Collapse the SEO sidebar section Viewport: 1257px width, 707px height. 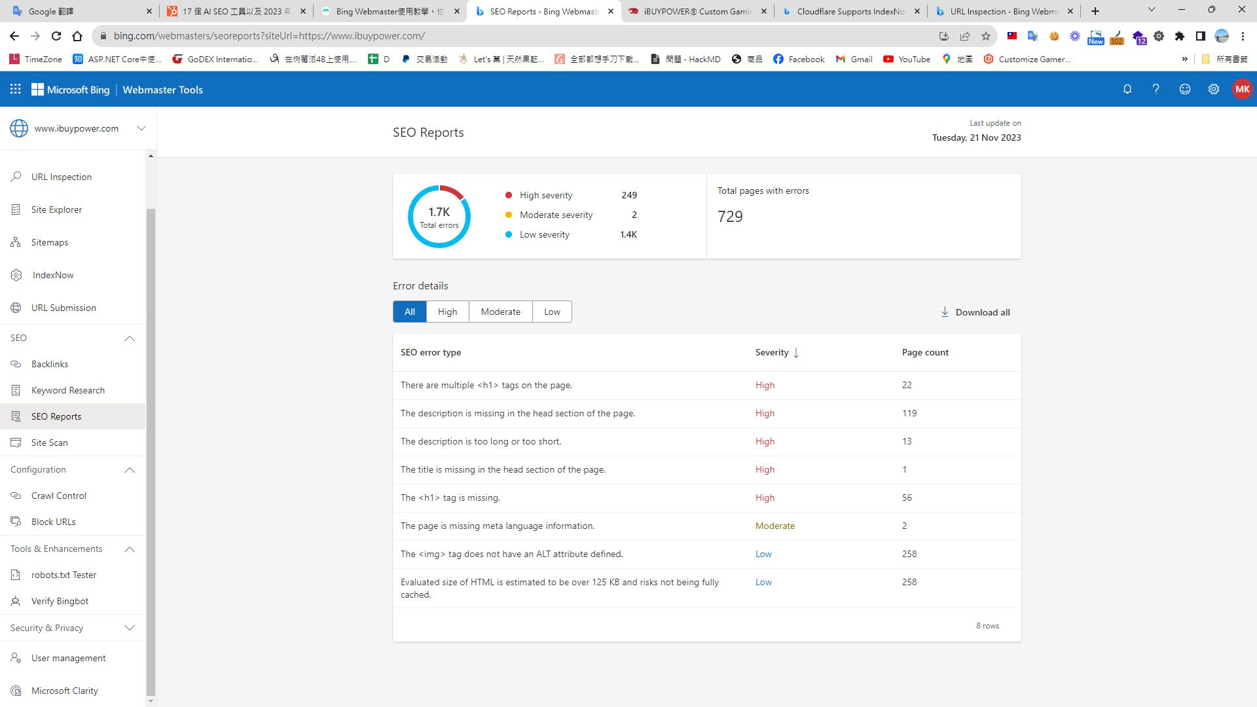click(130, 338)
